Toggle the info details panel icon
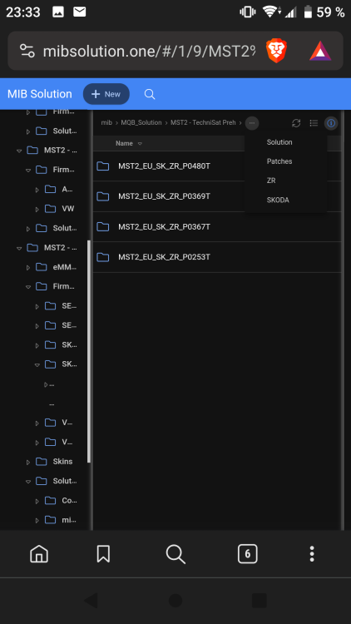Screen dimensions: 351x624 (331, 123)
